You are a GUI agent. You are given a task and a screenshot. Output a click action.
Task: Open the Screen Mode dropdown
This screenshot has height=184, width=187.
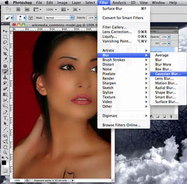pyautogui.click(x=77, y=9)
